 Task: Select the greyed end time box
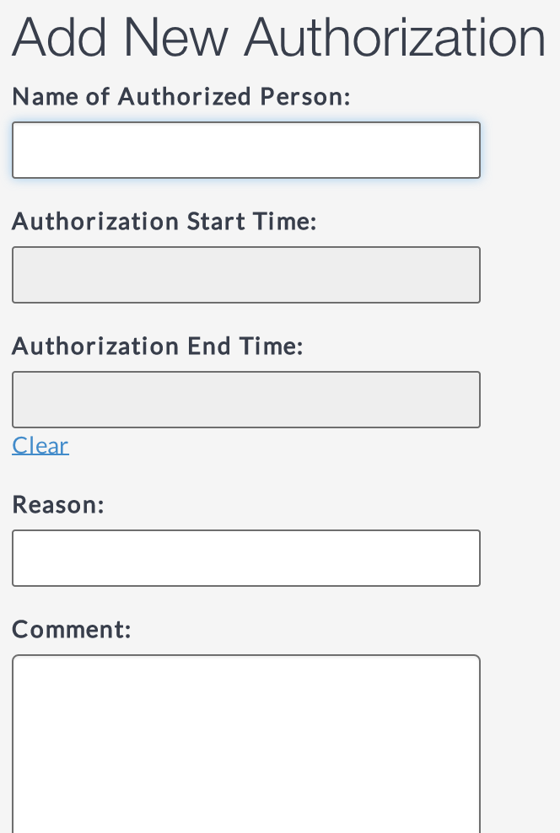(x=245, y=400)
